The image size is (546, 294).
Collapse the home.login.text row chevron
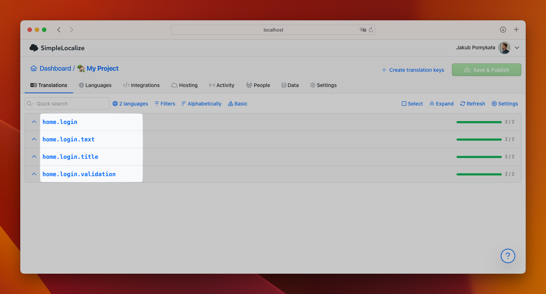(x=34, y=139)
